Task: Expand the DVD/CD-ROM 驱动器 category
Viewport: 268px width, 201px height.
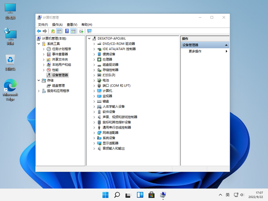Action: point(94,44)
